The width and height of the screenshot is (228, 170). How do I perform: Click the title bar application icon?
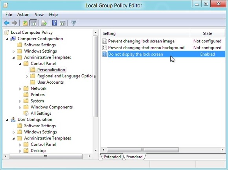click(6, 5)
